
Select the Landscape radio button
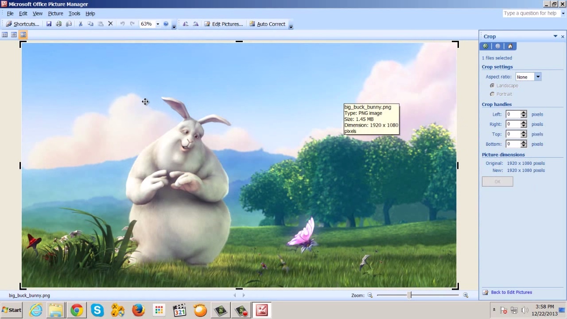pos(492,86)
